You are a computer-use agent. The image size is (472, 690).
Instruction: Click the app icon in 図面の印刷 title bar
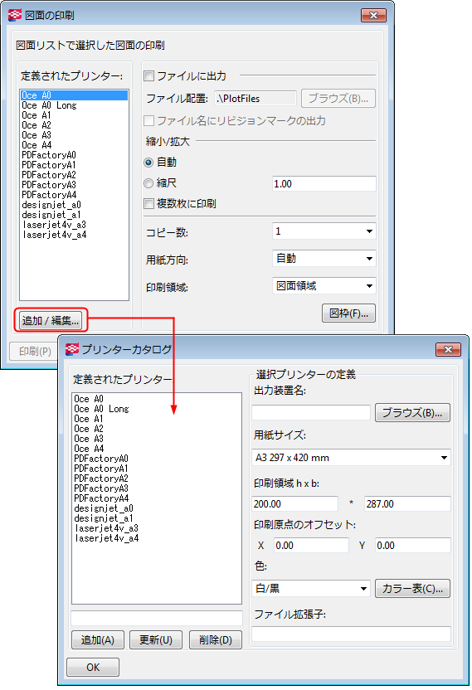pos(15,15)
